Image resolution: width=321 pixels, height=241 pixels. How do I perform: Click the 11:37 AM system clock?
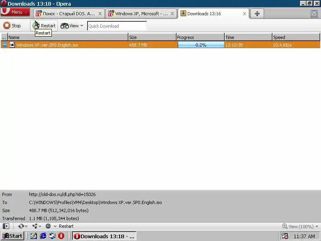click(x=304, y=236)
